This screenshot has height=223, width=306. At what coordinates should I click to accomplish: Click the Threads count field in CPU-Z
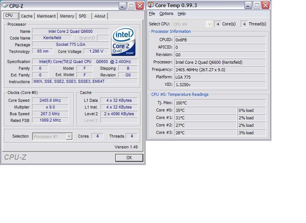[132, 136]
